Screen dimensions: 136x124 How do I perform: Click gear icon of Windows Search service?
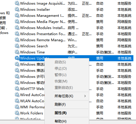pyautogui.click(x=17, y=46)
